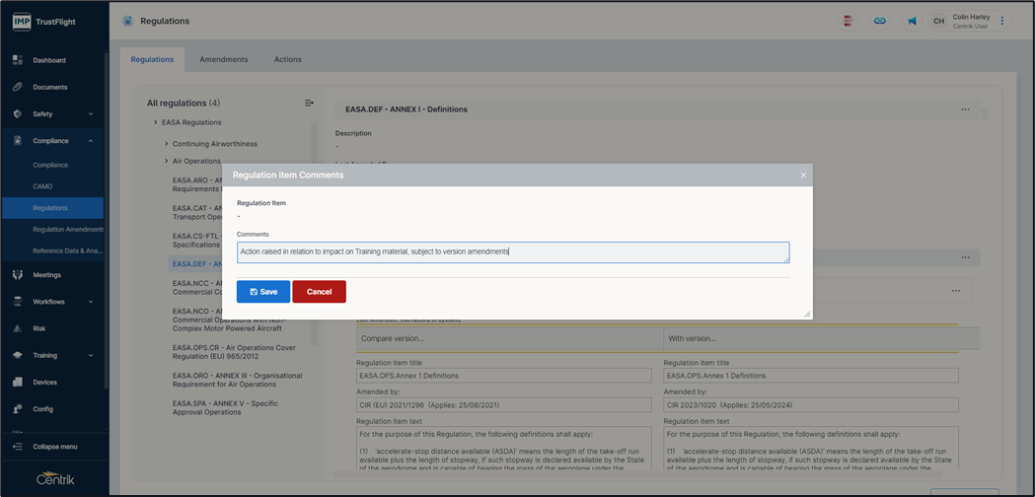1035x497 pixels.
Task: Click the Meetings sidebar icon
Action: pos(18,275)
